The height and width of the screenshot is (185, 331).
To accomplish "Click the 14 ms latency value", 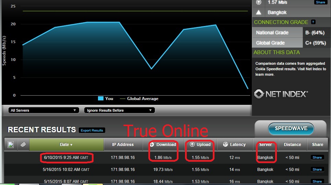I will click(x=234, y=170).
